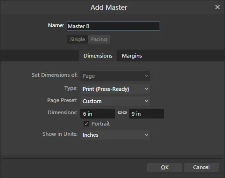Expand the Page Preset dropdown

coord(115,101)
